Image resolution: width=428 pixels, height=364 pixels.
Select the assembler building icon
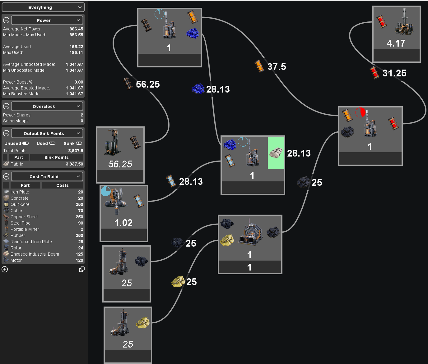tap(250, 233)
